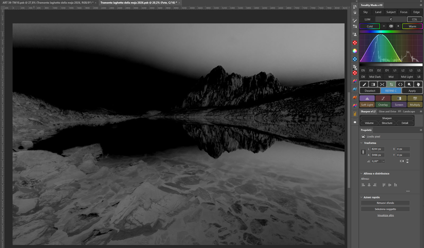Click the green swap arrows icon

[x=391, y=84]
